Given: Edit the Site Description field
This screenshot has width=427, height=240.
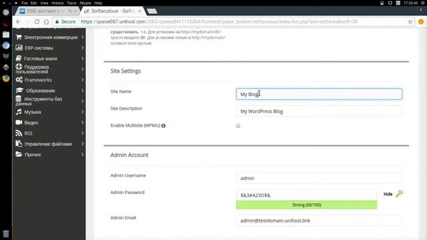Looking at the screenshot, I should point(319,111).
